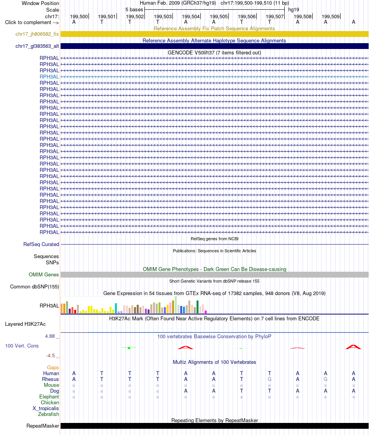369x435 pixels.
Task: Click the '5 bases' scale bar label
Action: (134, 10)
